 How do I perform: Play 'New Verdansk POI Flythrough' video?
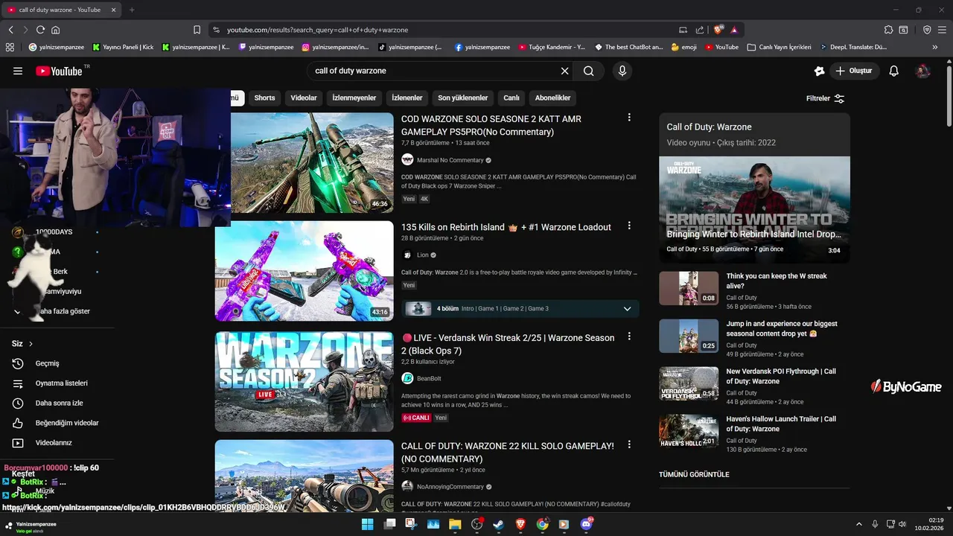[x=689, y=383]
